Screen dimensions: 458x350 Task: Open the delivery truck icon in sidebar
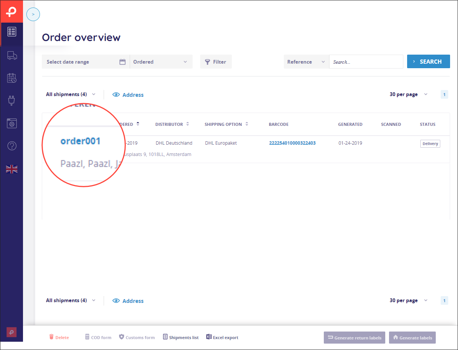(12, 56)
